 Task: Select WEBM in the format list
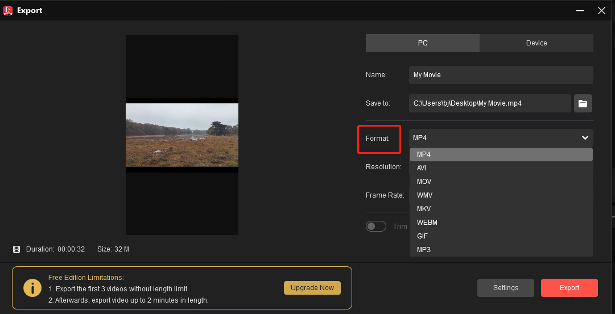coord(501,223)
